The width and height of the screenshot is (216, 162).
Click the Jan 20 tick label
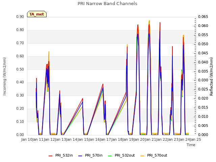139,139
